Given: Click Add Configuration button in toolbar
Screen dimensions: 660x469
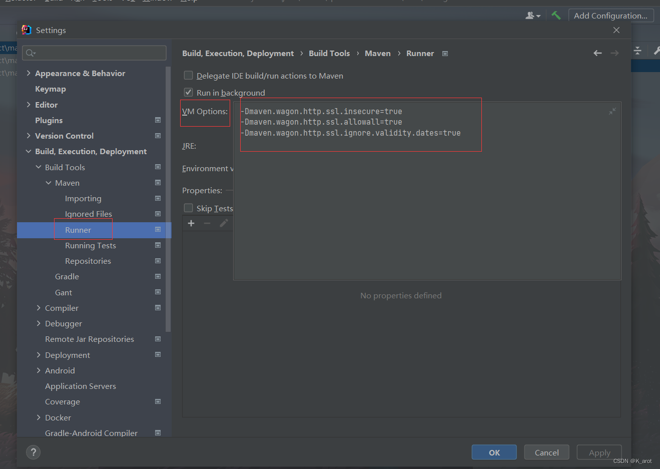Looking at the screenshot, I should (x=611, y=16).
